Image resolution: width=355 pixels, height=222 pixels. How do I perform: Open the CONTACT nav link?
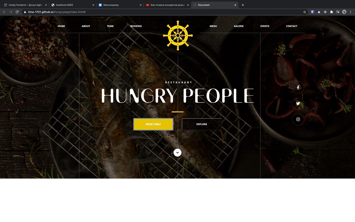click(291, 26)
